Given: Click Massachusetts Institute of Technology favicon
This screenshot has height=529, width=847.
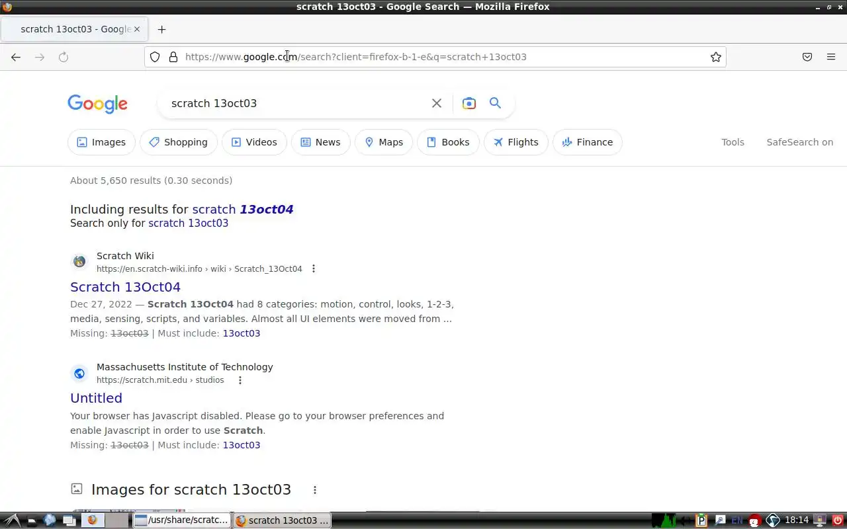Looking at the screenshot, I should coord(79,374).
